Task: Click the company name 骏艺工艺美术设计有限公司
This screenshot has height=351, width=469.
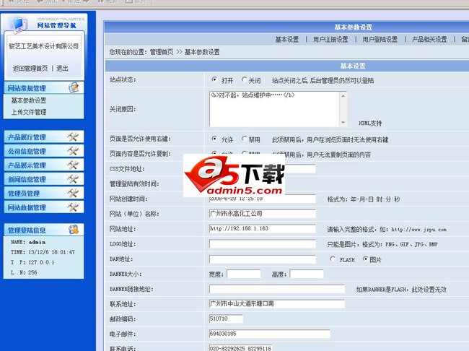Action: (44, 46)
